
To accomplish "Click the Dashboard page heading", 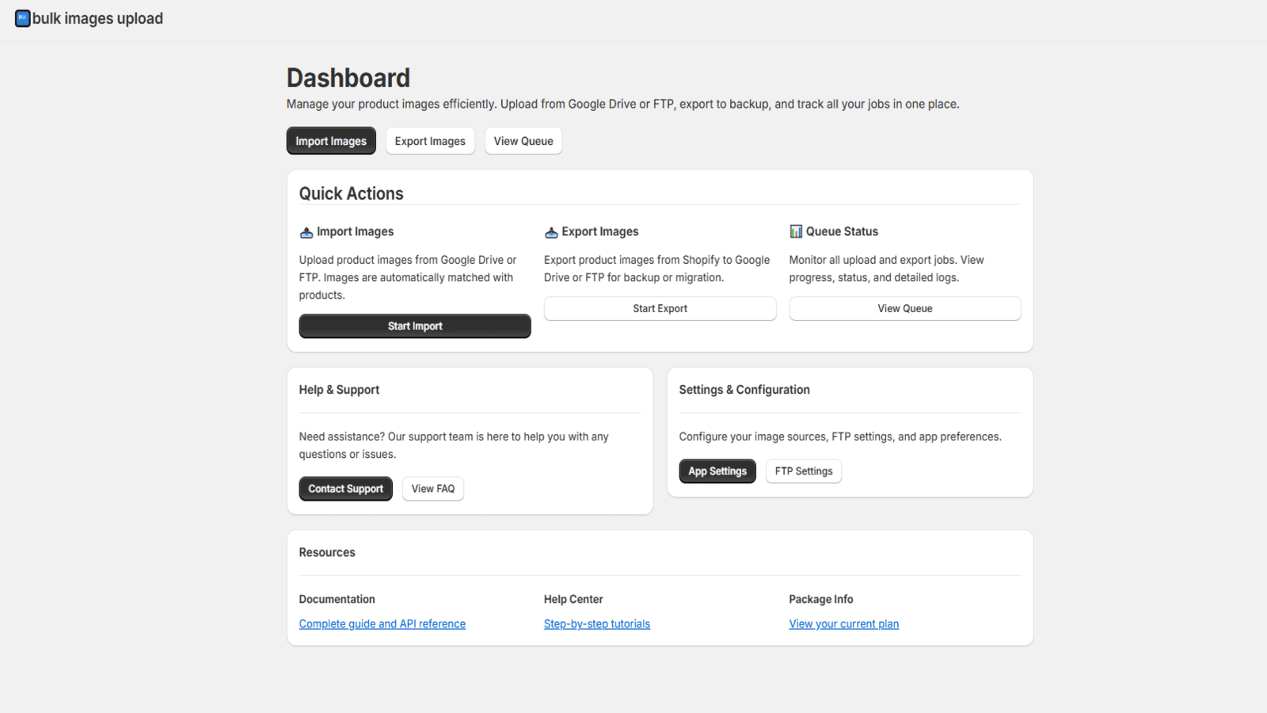I will tap(348, 78).
